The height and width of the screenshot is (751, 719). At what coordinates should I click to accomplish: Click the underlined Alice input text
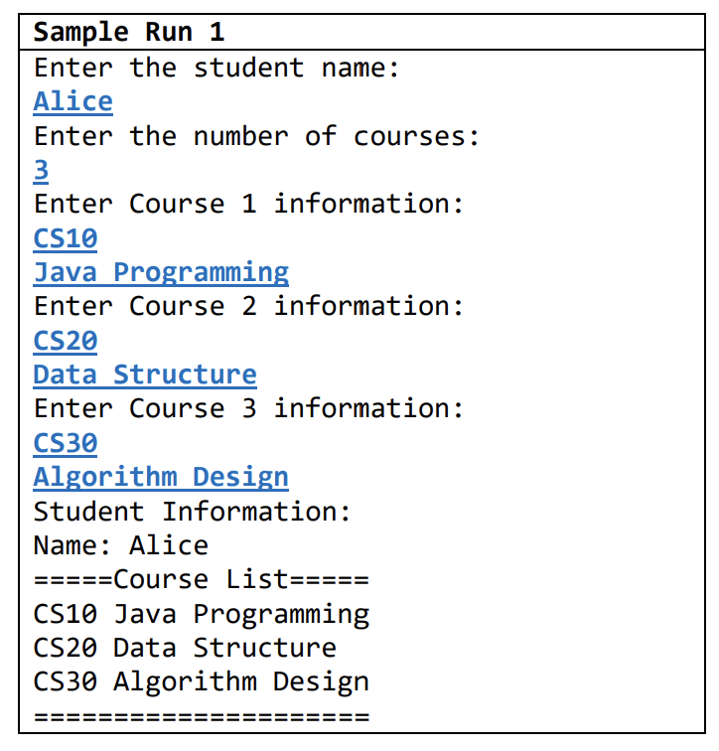click(x=72, y=101)
